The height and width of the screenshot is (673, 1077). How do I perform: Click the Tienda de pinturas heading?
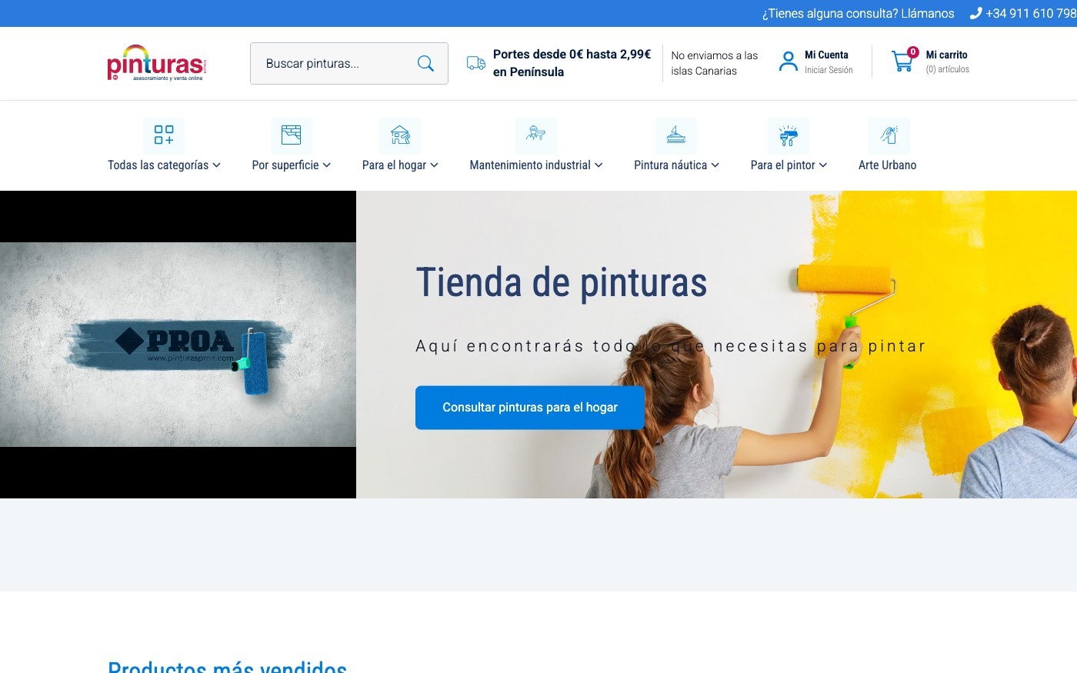tap(562, 282)
